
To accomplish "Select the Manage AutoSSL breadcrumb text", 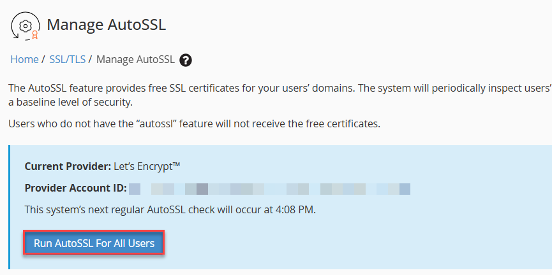I will point(135,59).
